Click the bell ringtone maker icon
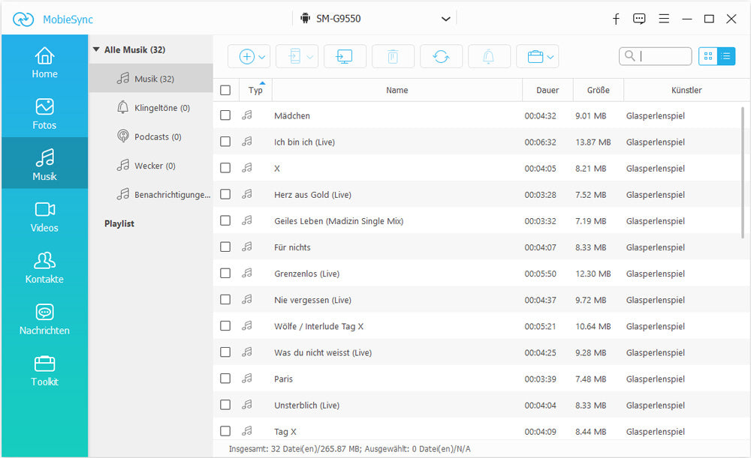 pyautogui.click(x=489, y=56)
